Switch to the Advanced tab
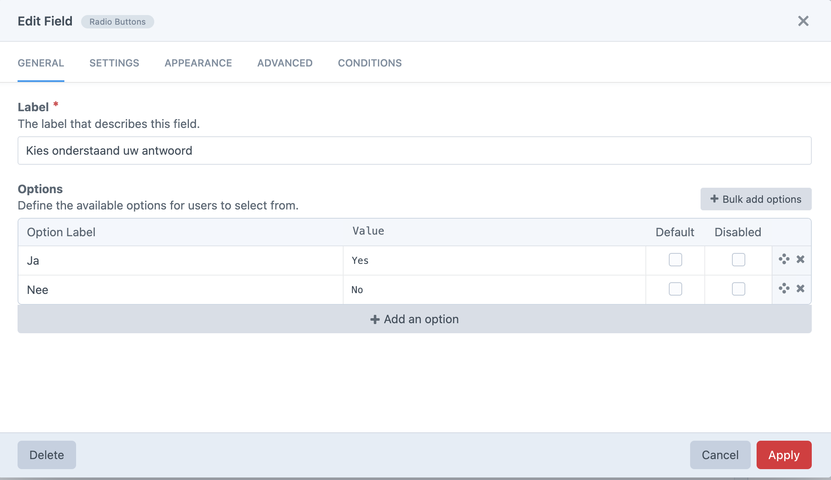 (x=284, y=63)
